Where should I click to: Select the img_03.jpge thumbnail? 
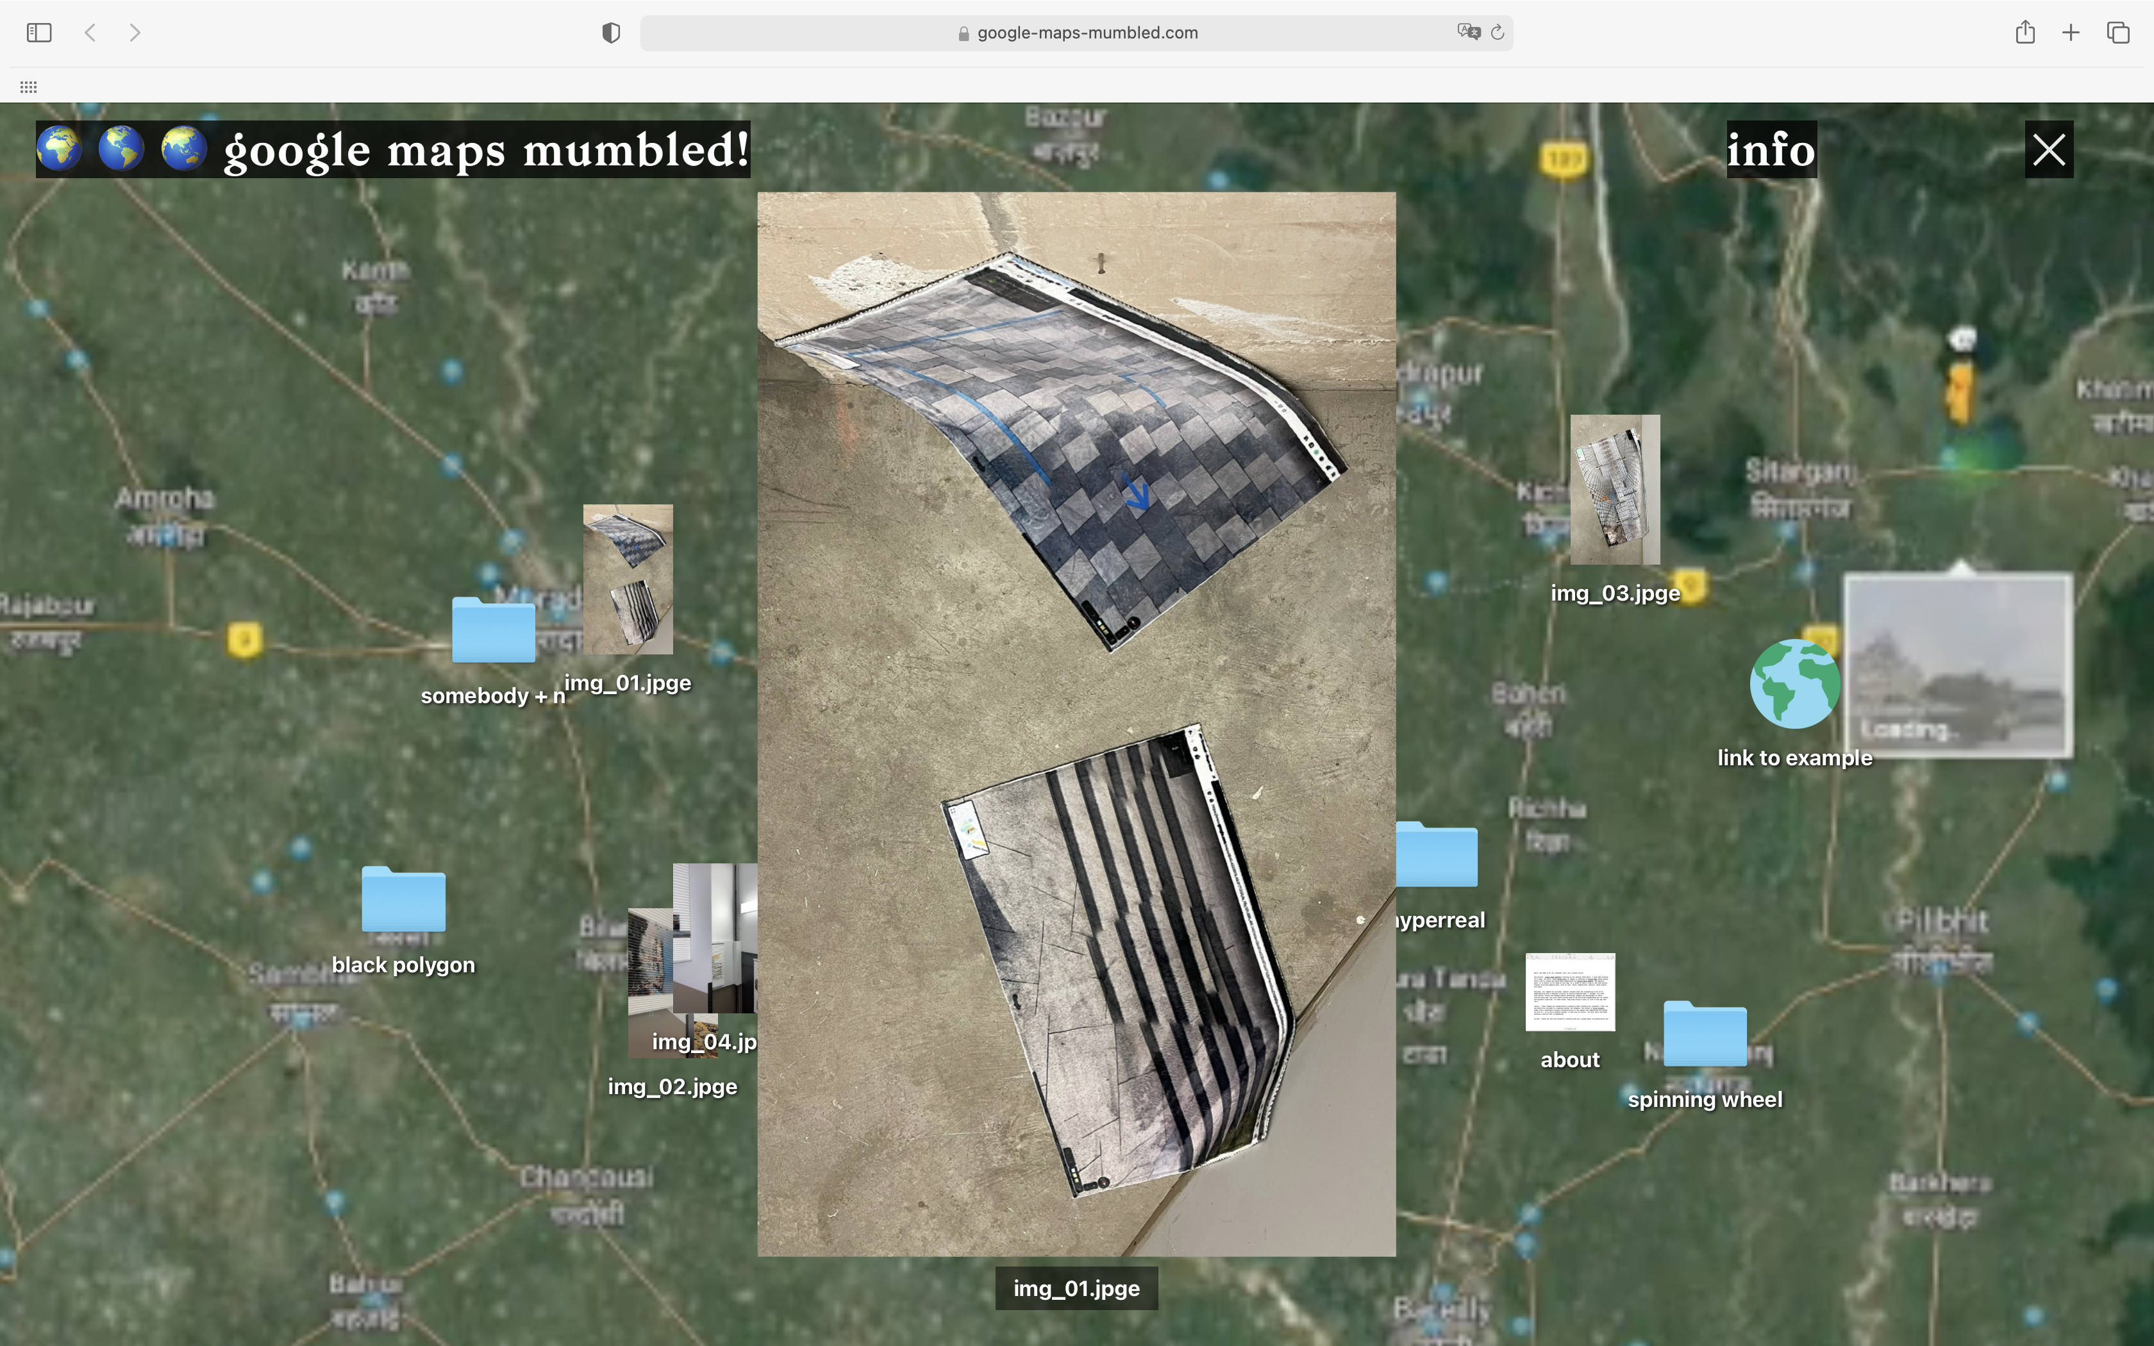1615,490
